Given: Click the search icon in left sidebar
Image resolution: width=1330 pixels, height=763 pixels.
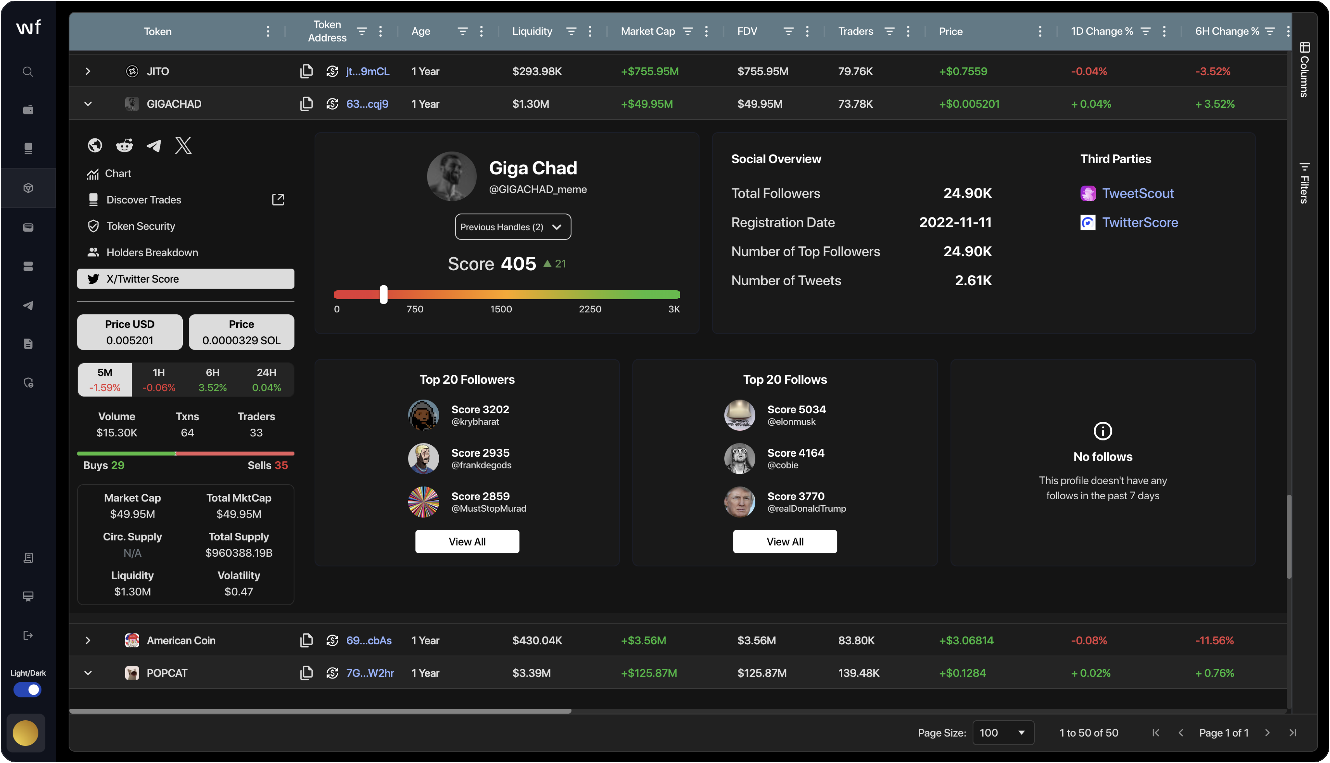Looking at the screenshot, I should (28, 72).
